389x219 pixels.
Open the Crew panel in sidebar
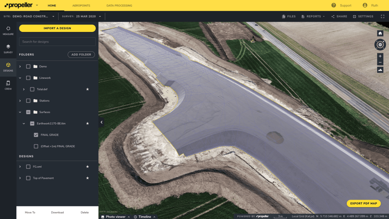(x=8, y=85)
